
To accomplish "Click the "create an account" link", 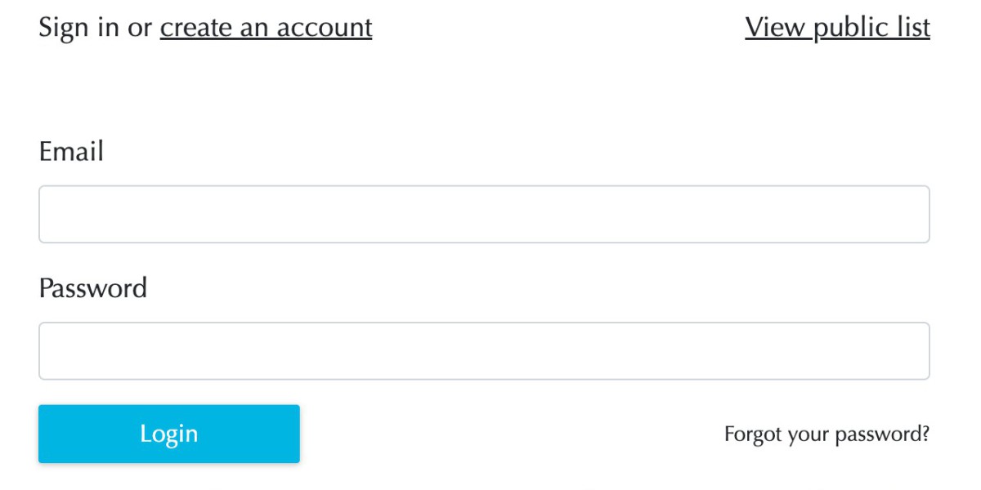I will [x=266, y=28].
